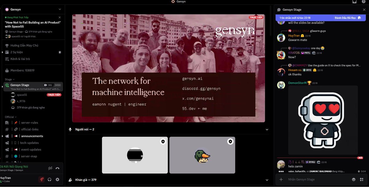Toggle noise suppression in the voice panel
Image resolution: width=369 pixels, height=187 pixels.
coord(50,168)
